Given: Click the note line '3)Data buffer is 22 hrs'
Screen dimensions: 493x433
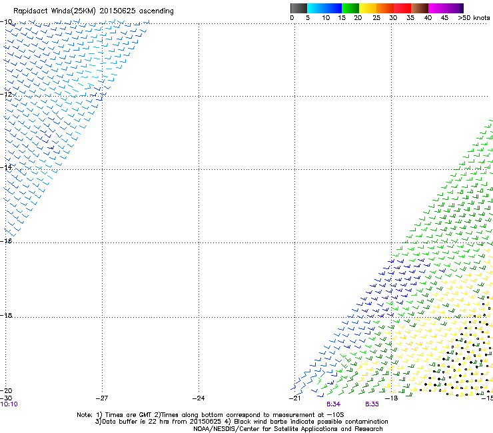Looking at the screenshot, I should (x=241, y=422).
